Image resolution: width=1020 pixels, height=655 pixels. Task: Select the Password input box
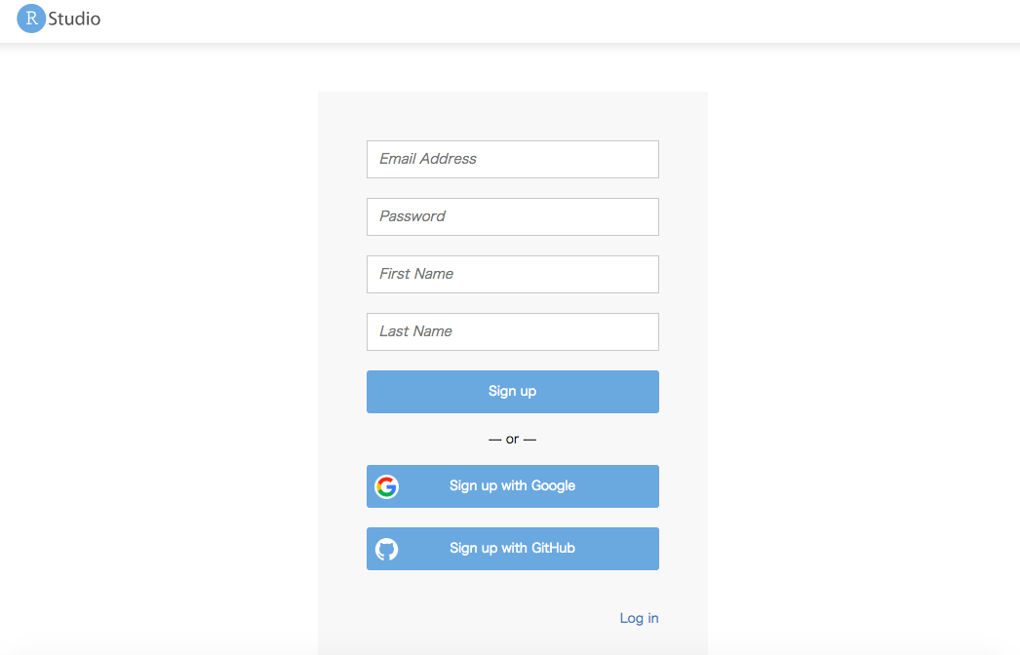click(512, 216)
